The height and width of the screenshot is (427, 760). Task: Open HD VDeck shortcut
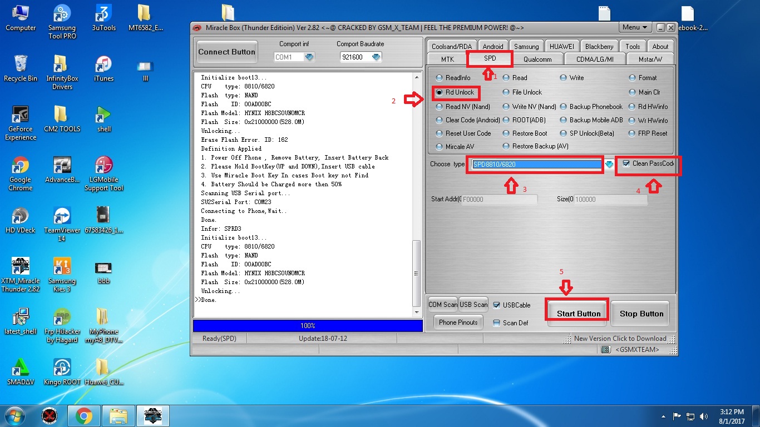(x=21, y=220)
